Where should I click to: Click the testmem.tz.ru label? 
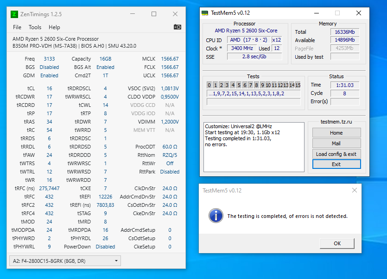click(x=336, y=122)
